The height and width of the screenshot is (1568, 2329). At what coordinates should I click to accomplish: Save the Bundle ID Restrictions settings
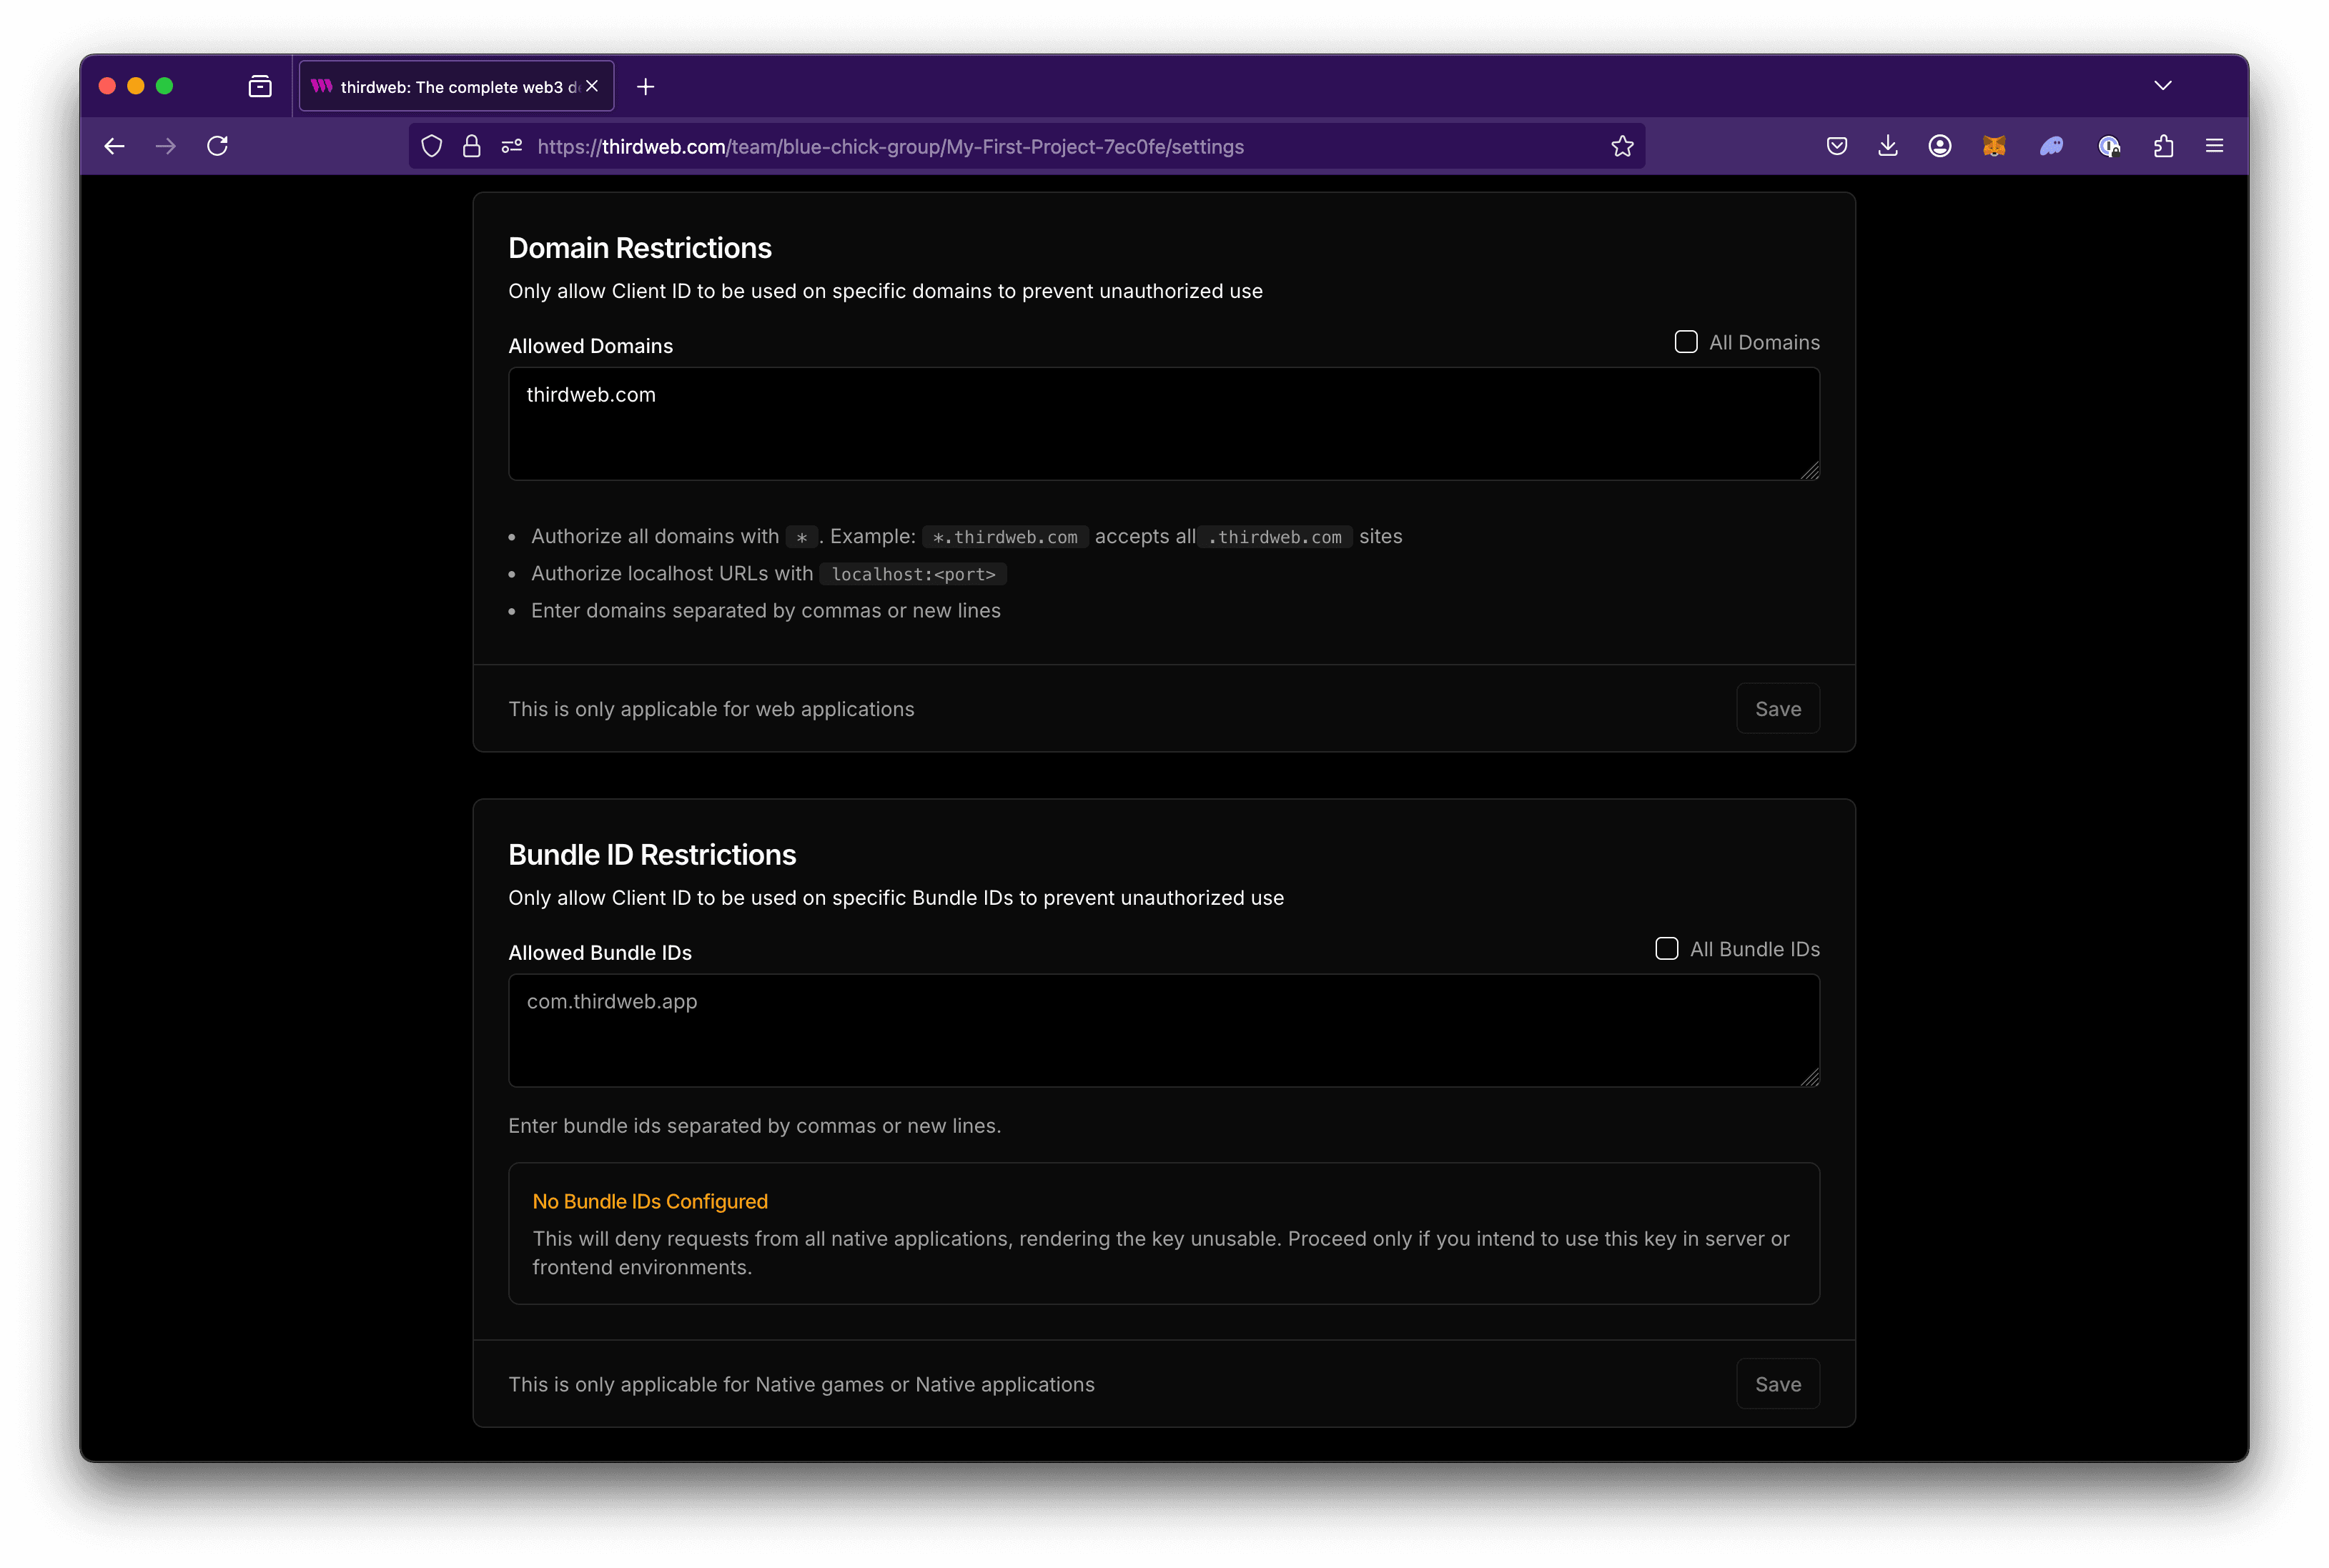tap(1777, 1384)
